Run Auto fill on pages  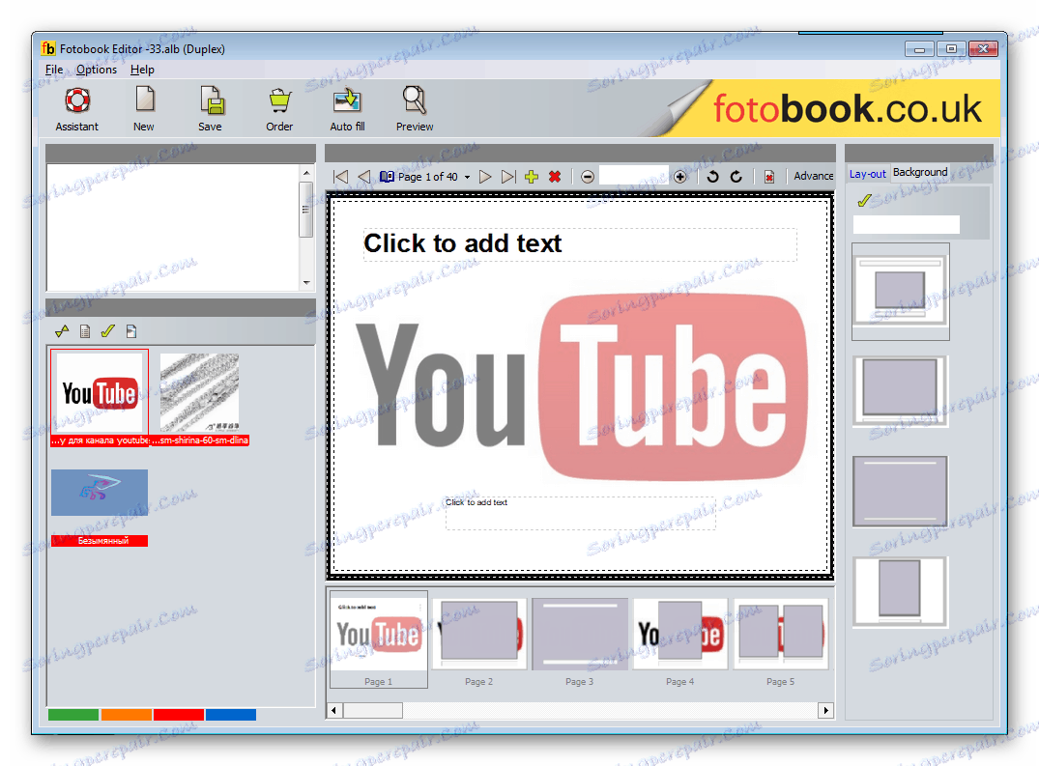pos(347,109)
